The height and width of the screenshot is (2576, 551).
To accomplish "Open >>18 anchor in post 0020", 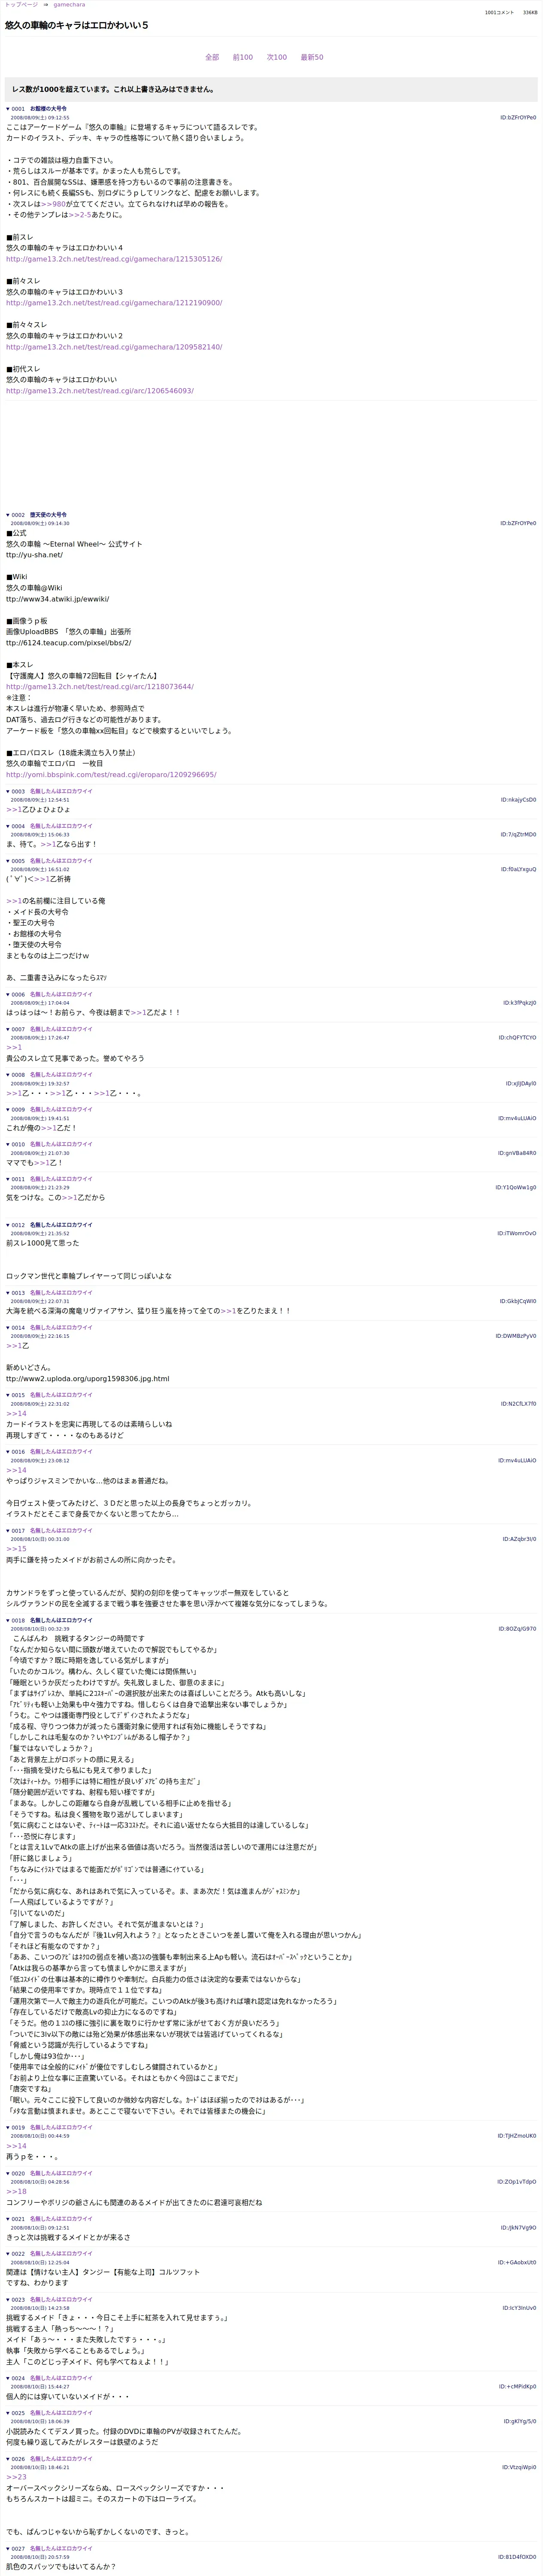I will (x=16, y=2192).
